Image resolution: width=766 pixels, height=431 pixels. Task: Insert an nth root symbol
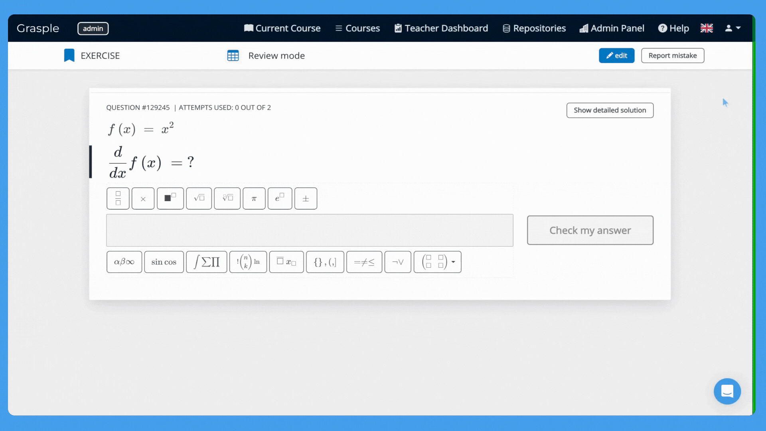[227, 198]
